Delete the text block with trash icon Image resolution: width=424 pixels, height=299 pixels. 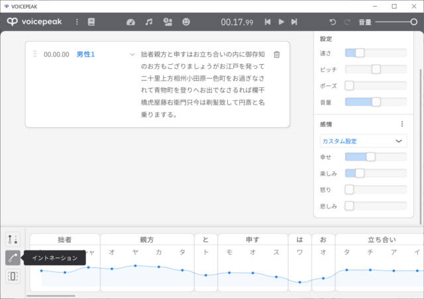pos(277,55)
